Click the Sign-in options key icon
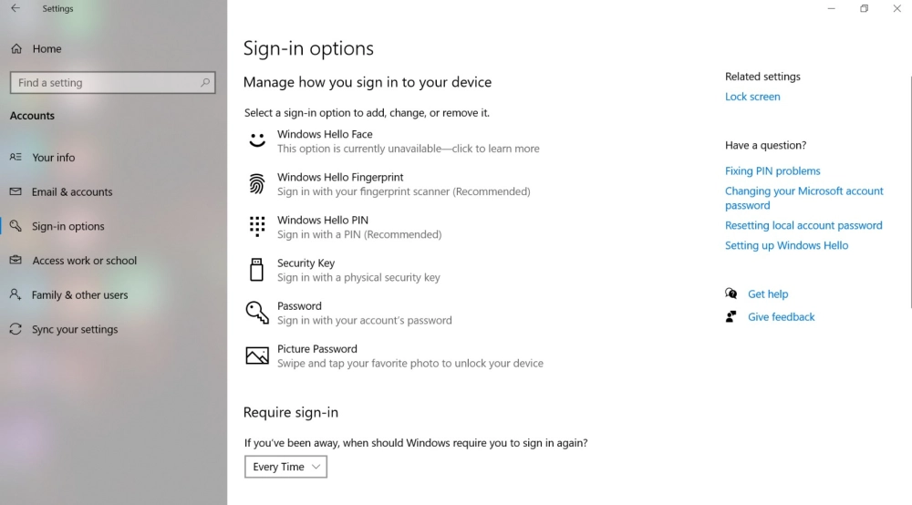This screenshot has width=912, height=505. coord(16,225)
